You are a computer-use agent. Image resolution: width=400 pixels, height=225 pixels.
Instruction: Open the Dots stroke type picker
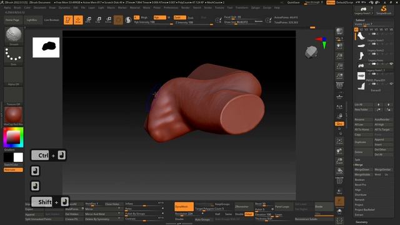[14, 56]
